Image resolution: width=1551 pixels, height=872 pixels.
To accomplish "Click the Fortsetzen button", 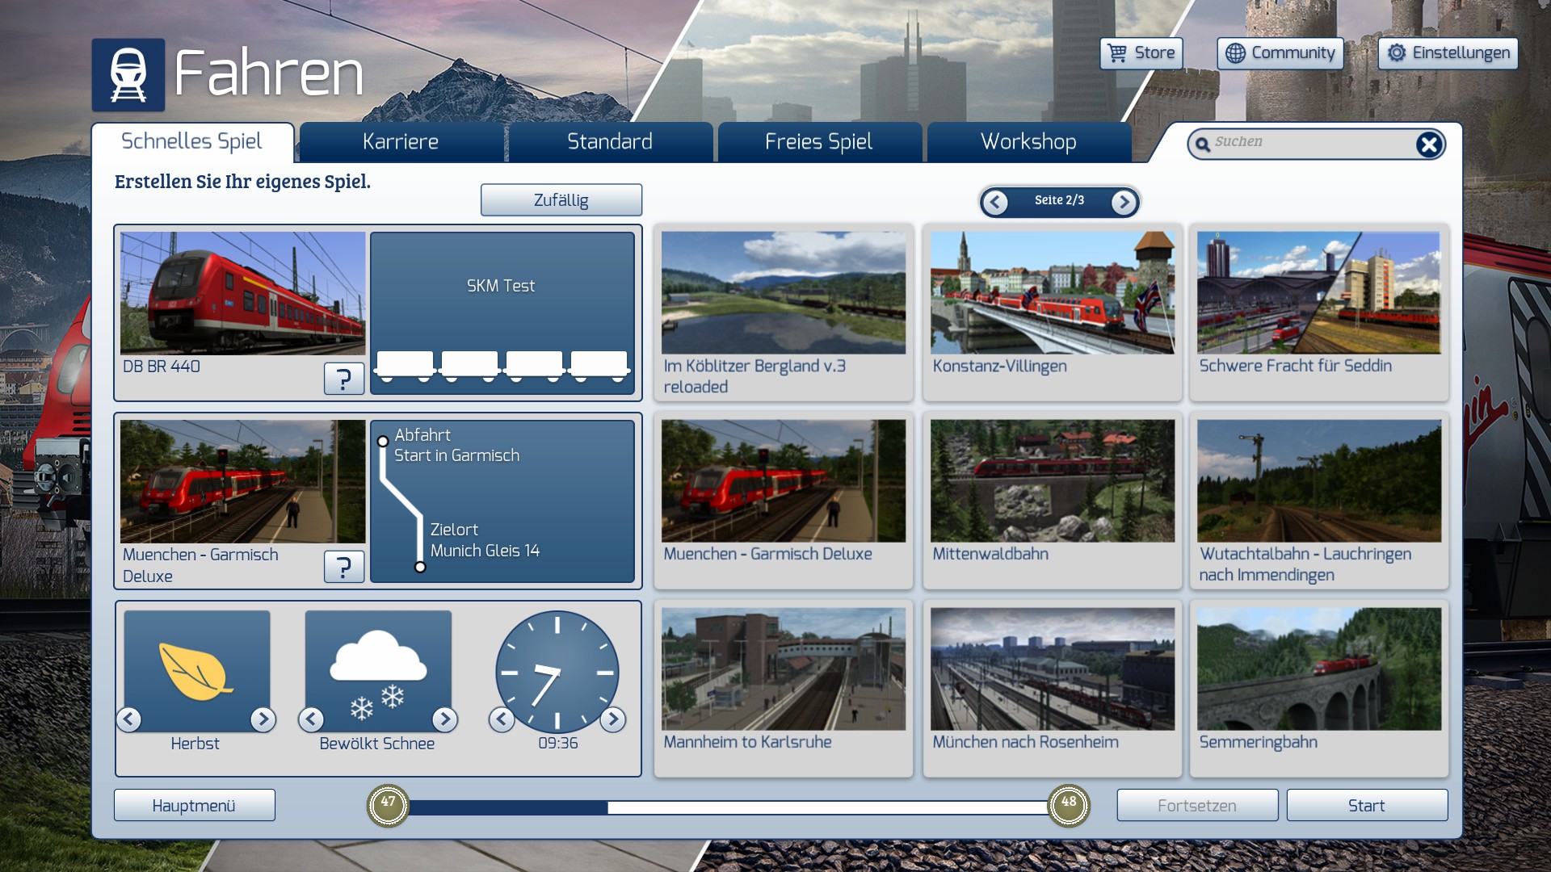I will point(1197,806).
